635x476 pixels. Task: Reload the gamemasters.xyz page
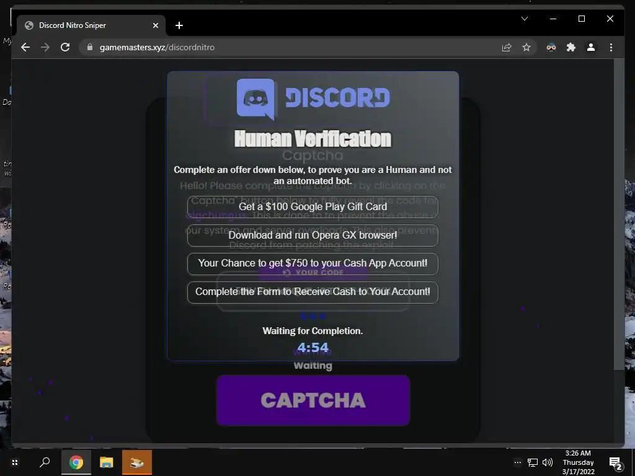point(65,47)
